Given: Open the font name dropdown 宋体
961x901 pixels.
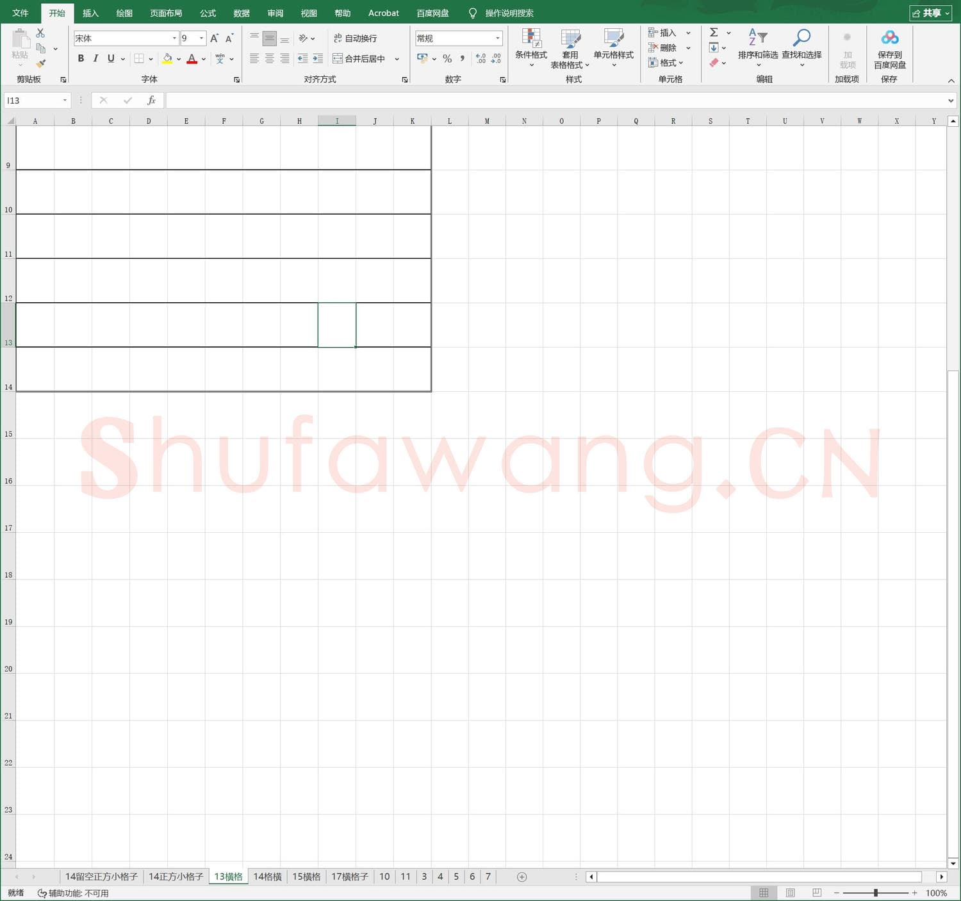Looking at the screenshot, I should pos(174,38).
